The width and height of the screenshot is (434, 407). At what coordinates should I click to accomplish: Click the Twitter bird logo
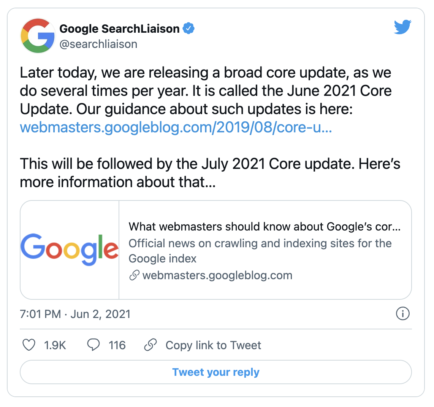[x=403, y=27]
